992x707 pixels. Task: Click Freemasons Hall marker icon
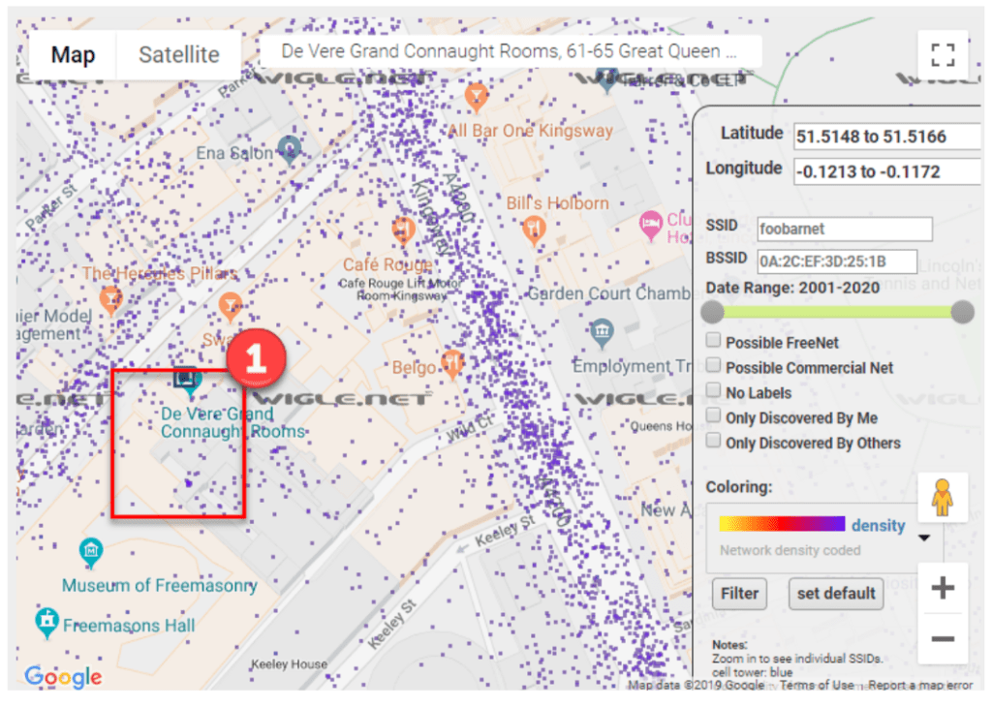point(46,623)
